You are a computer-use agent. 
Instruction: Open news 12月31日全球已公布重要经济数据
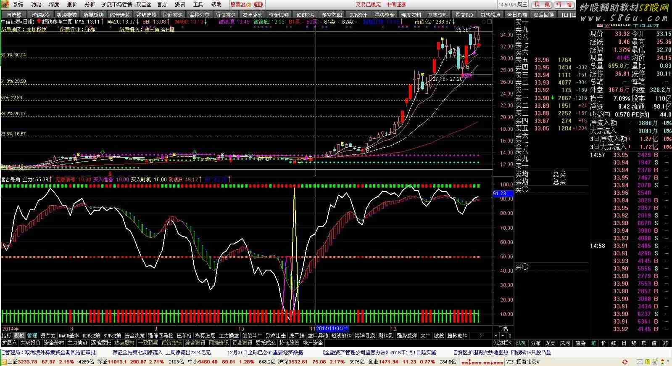click(x=265, y=353)
